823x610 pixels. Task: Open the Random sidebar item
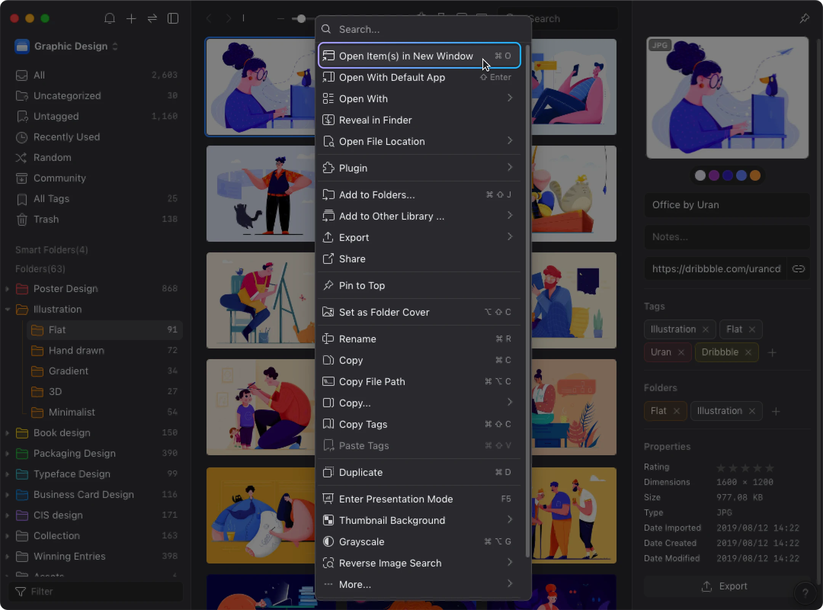click(96, 157)
